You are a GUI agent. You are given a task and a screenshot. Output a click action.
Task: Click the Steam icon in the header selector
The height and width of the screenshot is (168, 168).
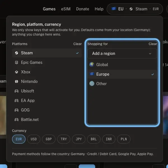click(131, 9)
